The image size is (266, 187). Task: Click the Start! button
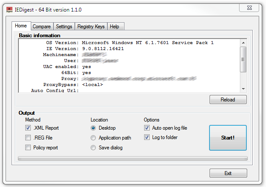[228, 138]
